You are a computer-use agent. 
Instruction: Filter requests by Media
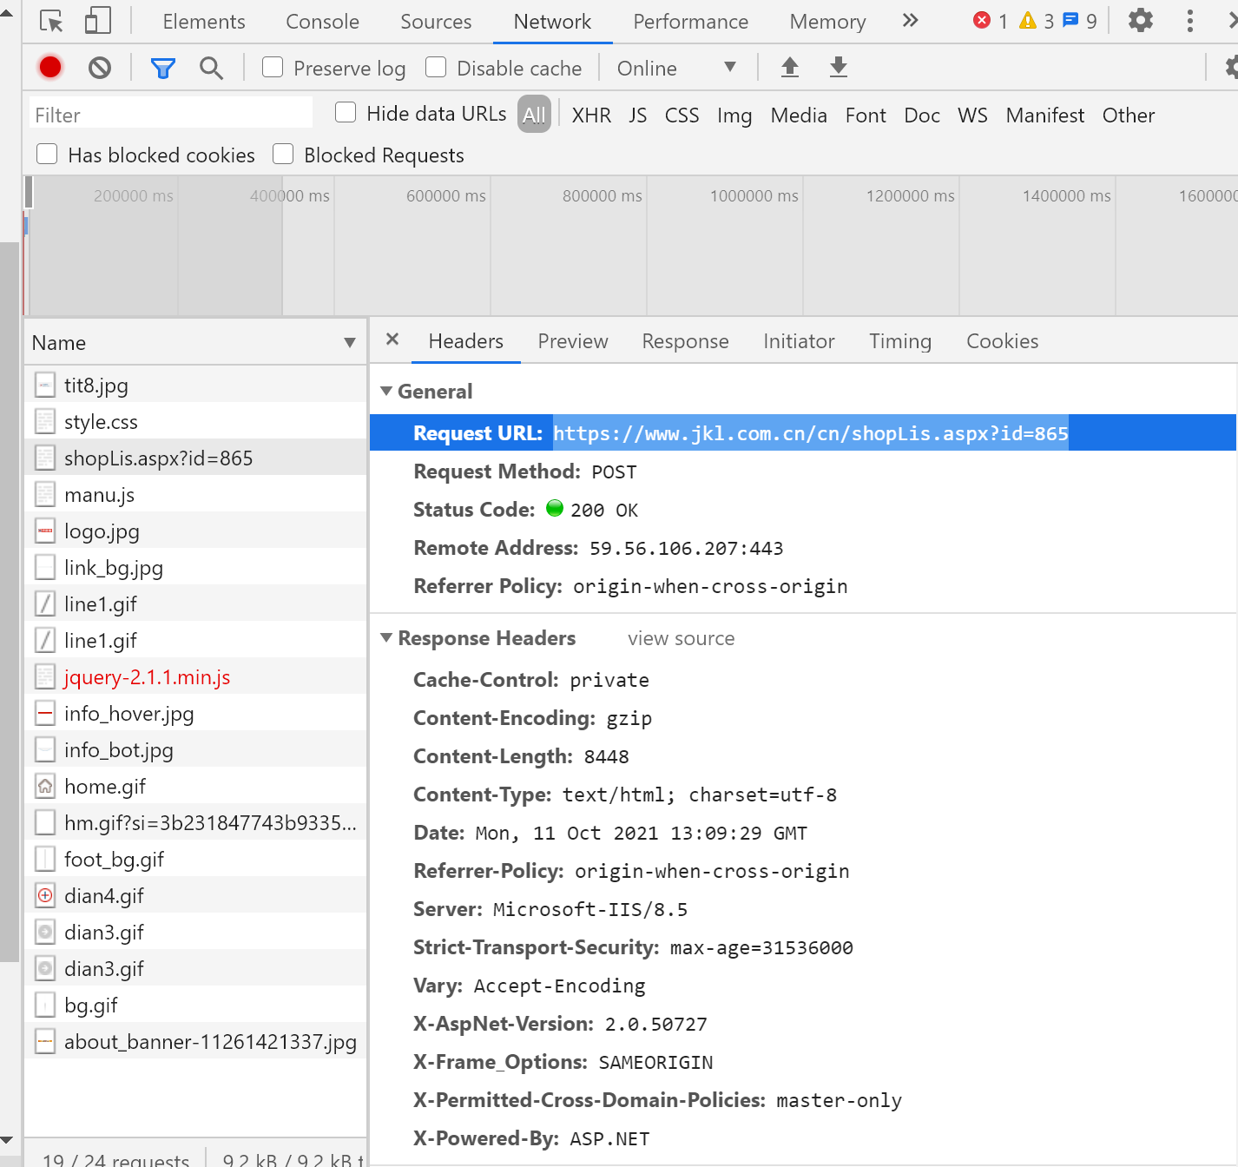tap(799, 115)
